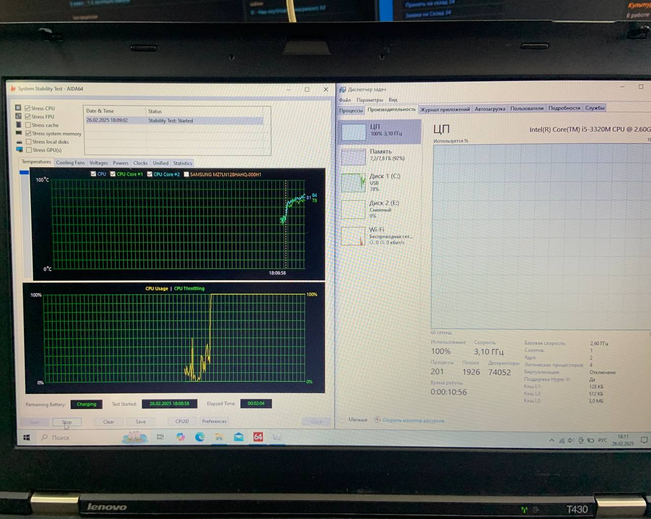Screen dimensions: 651x519
Task: Open the Файл menu in Task Manager
Action: [345, 100]
